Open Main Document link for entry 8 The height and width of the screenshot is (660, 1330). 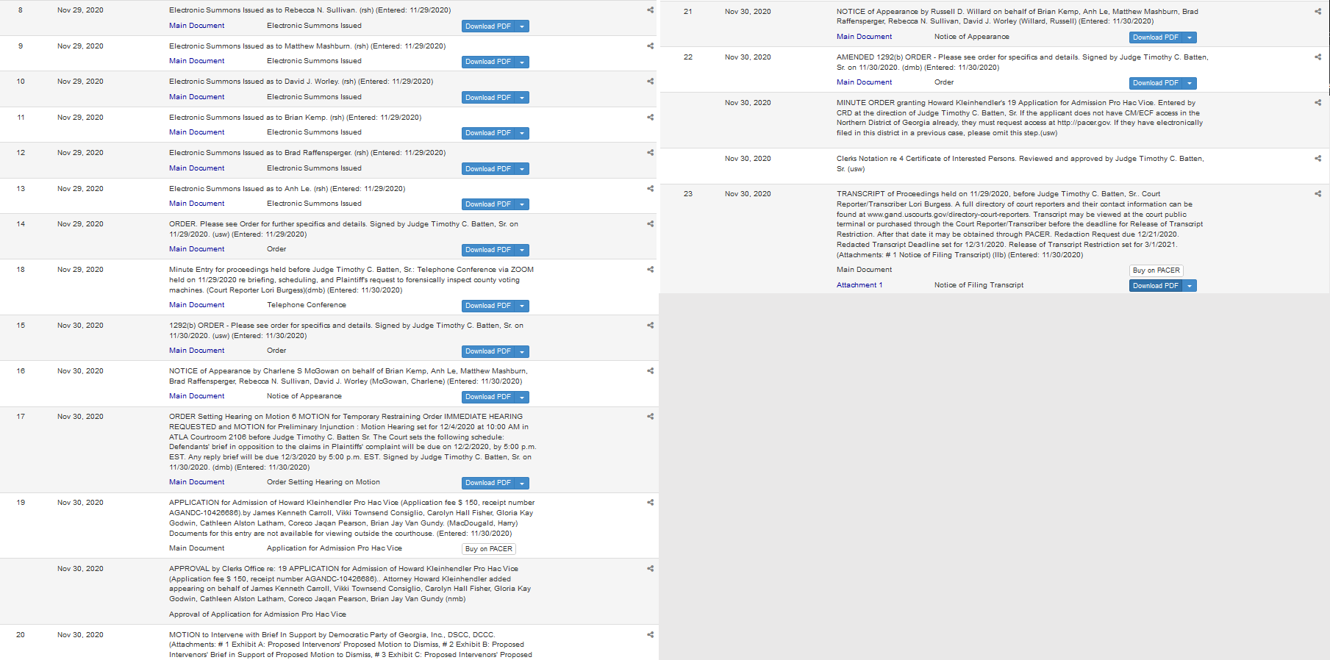(x=197, y=26)
